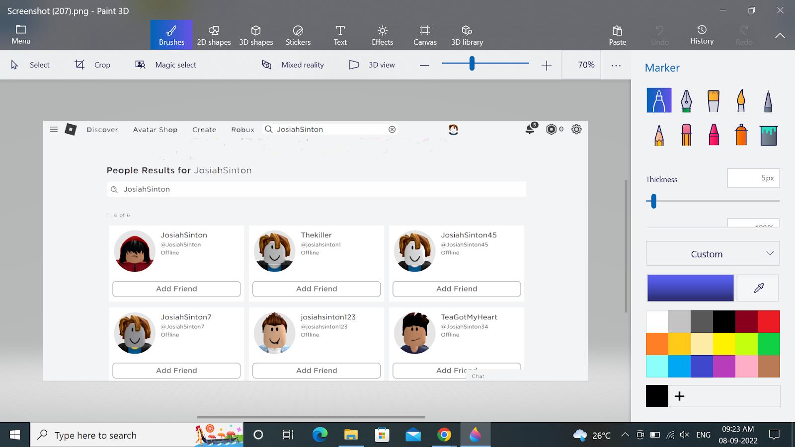Open Google Chrome from the taskbar
This screenshot has width=795, height=447.
pos(444,435)
